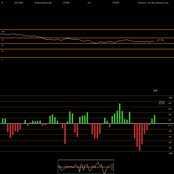Click the MR panel title label
Screen dimensions: 174x174
pyautogui.click(x=155, y=90)
